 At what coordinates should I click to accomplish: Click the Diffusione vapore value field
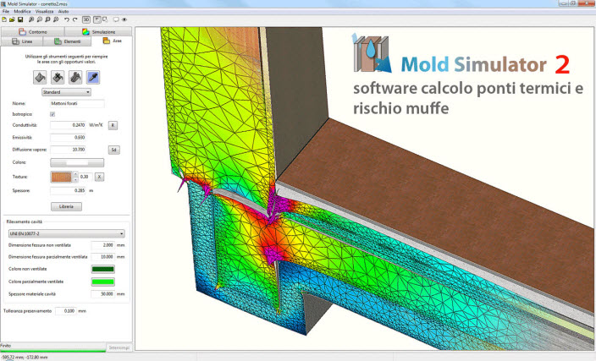(68, 150)
